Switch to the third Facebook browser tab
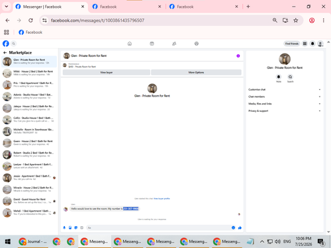 204,7
